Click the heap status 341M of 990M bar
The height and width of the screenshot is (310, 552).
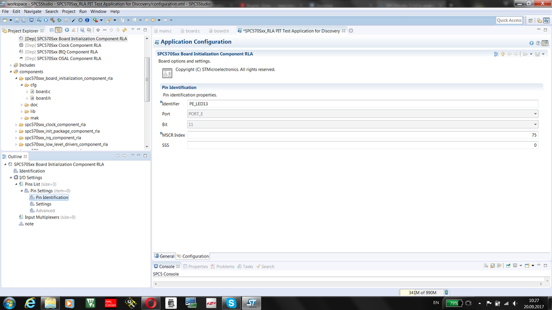click(422, 292)
